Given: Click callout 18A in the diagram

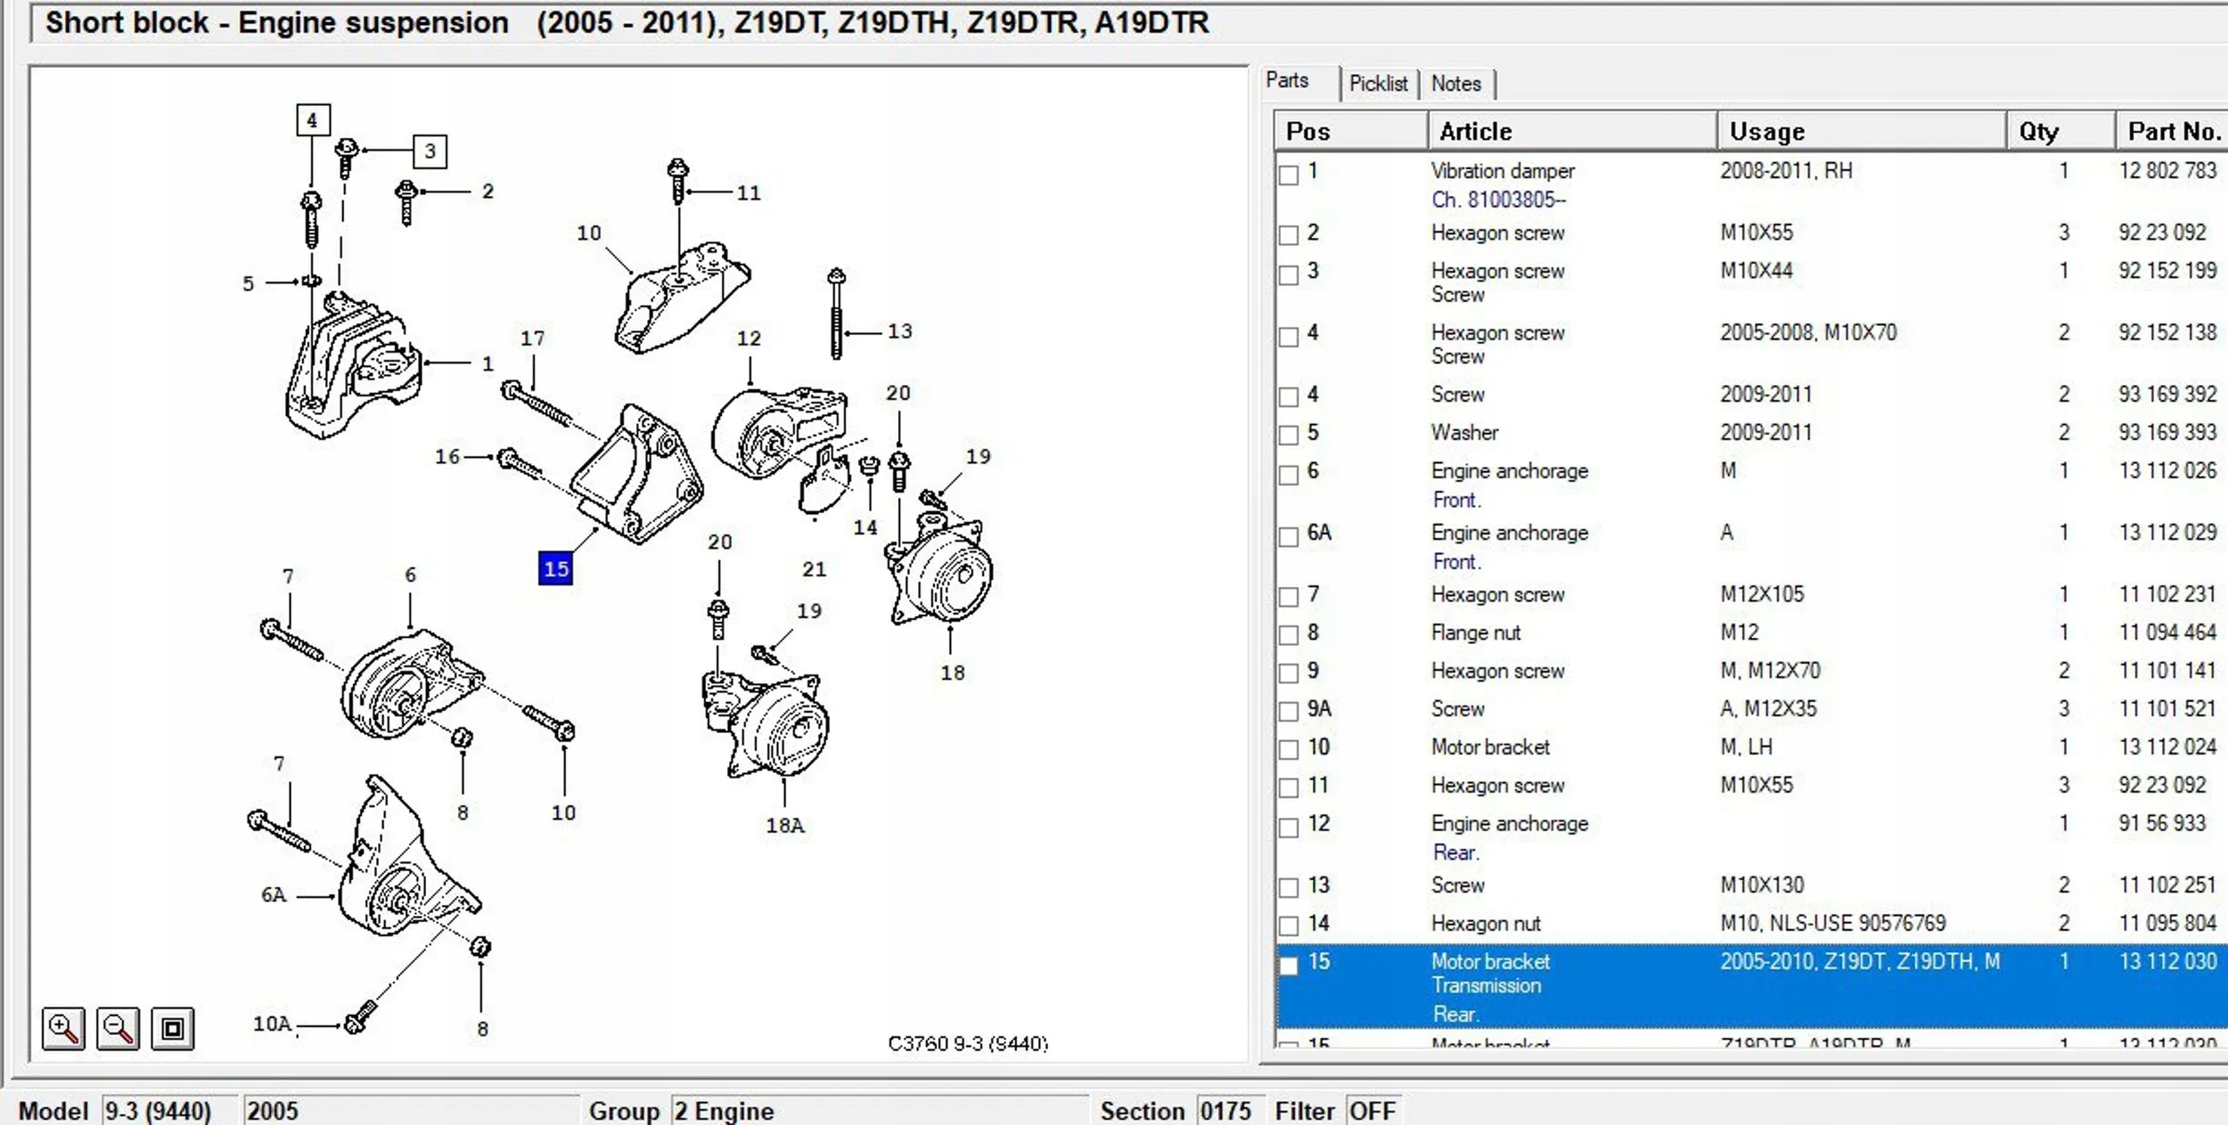Looking at the screenshot, I should pyautogui.click(x=784, y=825).
